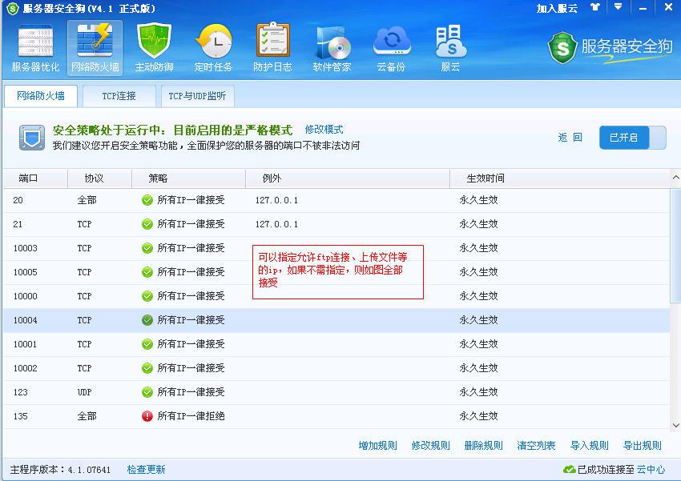Open 定时任务 scheduled tasks clock icon
681x481 pixels.
click(213, 48)
